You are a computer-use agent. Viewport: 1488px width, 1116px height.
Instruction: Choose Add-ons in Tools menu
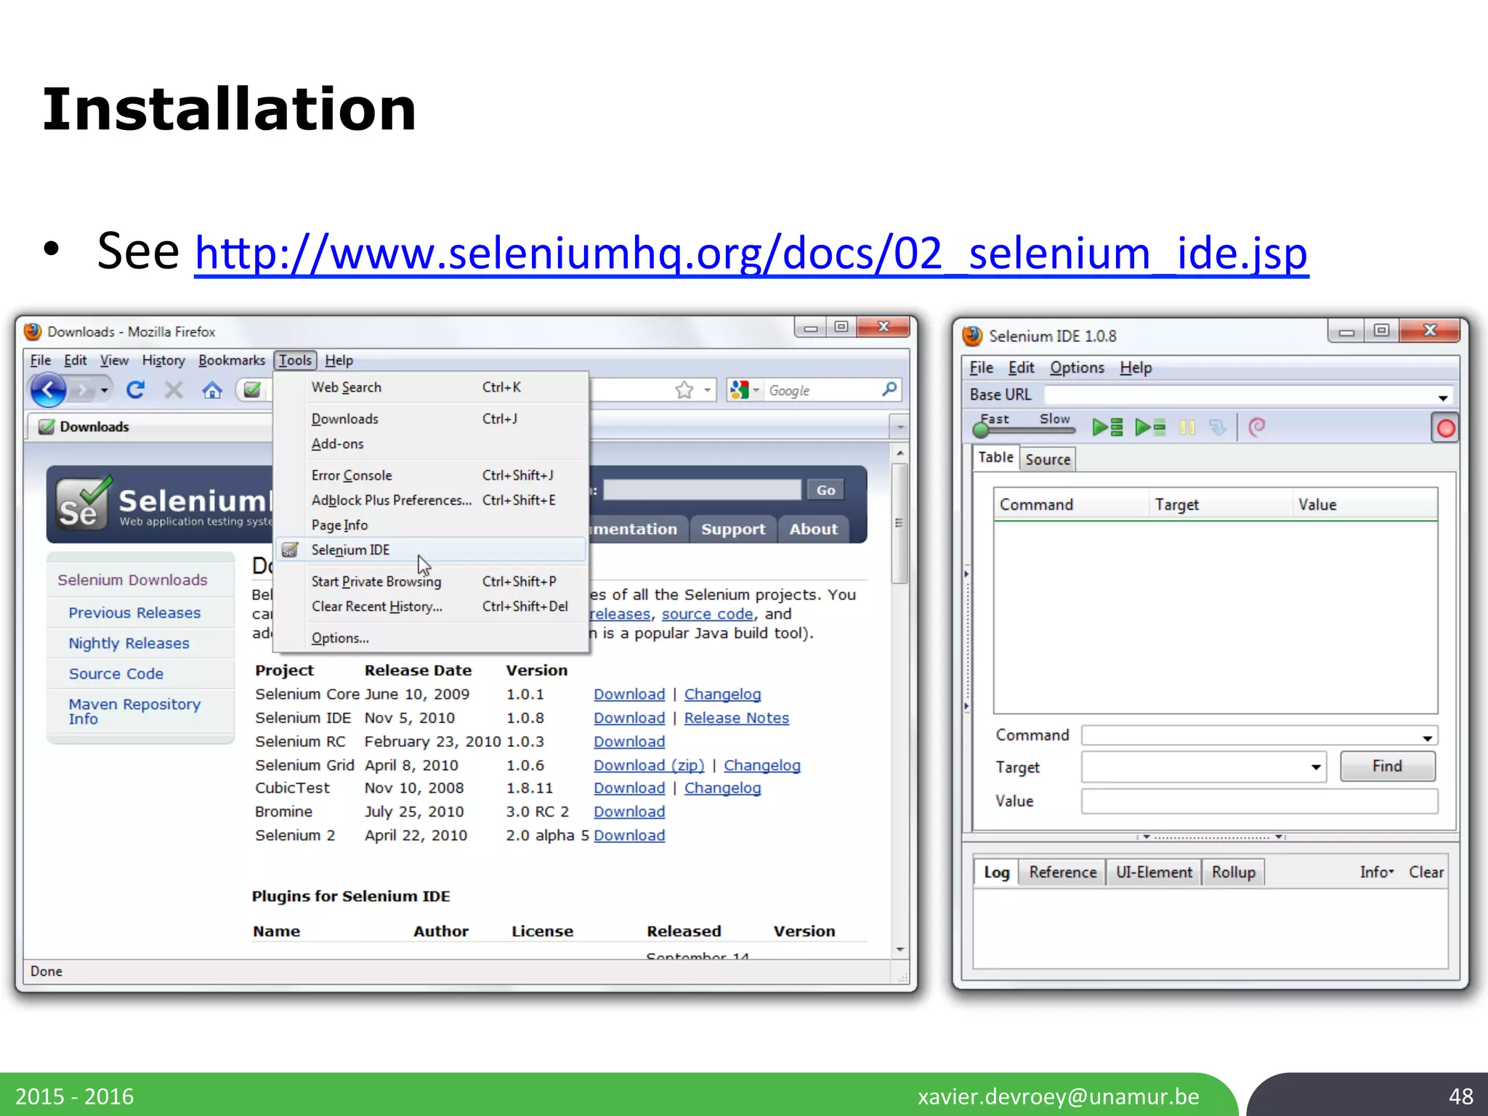click(x=431, y=444)
